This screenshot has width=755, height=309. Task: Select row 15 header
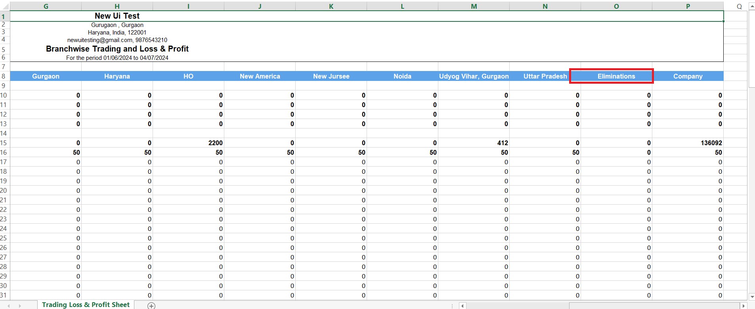click(x=4, y=143)
